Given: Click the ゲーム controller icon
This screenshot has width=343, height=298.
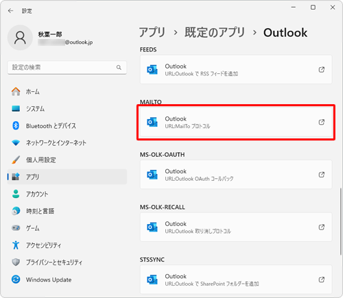Looking at the screenshot, I should coord(16,228).
